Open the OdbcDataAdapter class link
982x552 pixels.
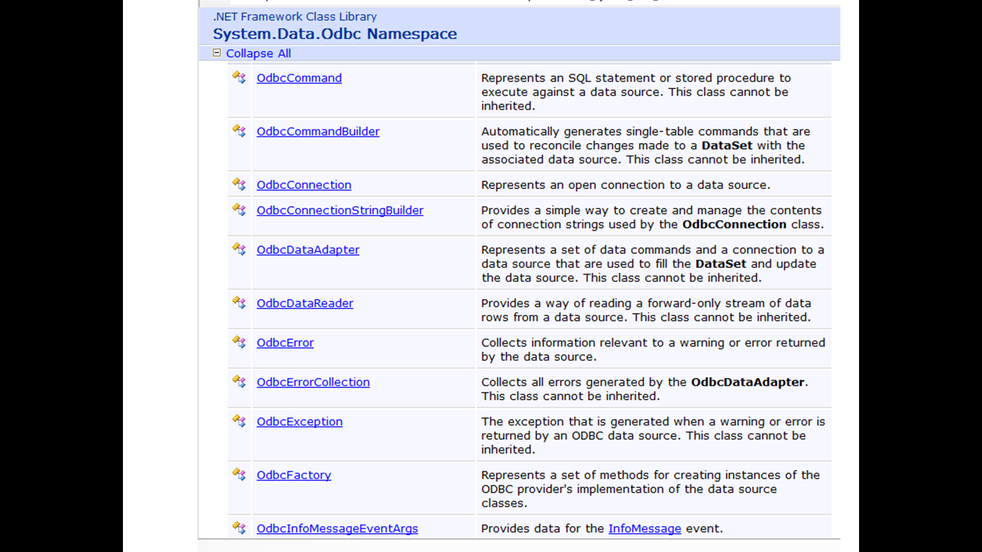(308, 249)
